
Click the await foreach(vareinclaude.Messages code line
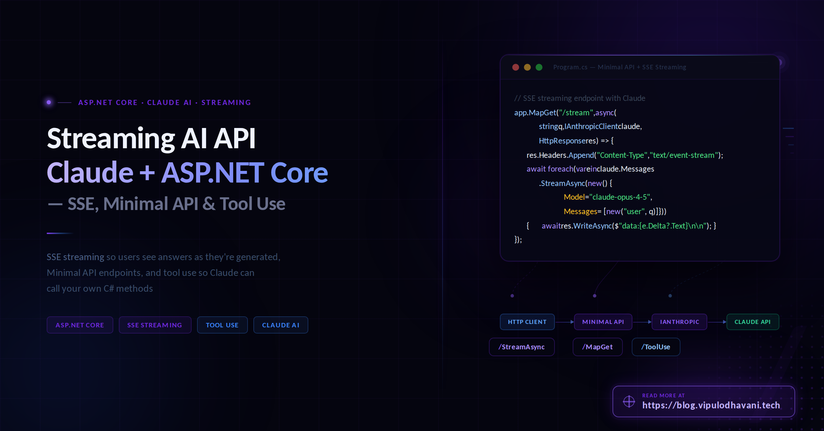tap(590, 169)
